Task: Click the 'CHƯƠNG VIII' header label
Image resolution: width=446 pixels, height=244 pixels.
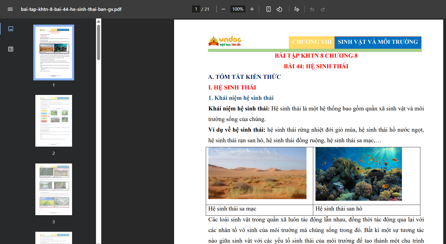Action: [312, 42]
